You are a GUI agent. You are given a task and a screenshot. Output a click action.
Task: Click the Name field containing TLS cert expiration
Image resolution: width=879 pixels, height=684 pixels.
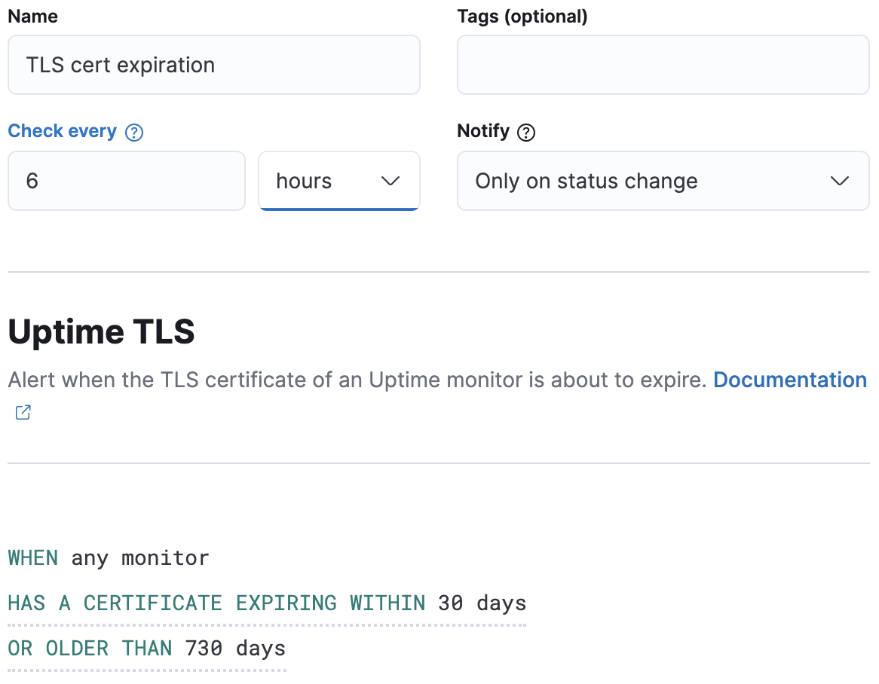coord(213,66)
